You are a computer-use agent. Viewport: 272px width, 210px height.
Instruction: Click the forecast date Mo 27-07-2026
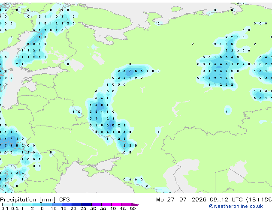181,200
